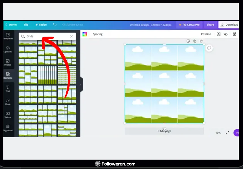The width and height of the screenshot is (243, 169).
Task: Click the undo arrow icon
Action: pos(55,25)
